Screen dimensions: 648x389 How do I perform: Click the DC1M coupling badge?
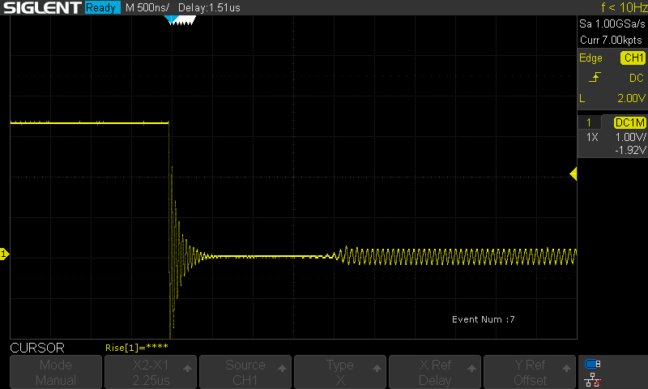(x=629, y=122)
